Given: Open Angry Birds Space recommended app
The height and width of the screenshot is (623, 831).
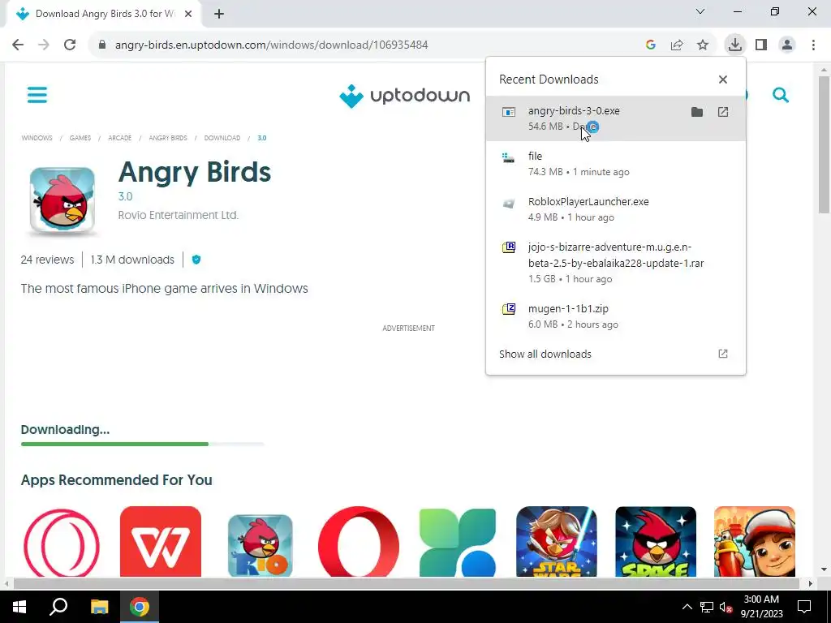Looking at the screenshot, I should click(656, 541).
